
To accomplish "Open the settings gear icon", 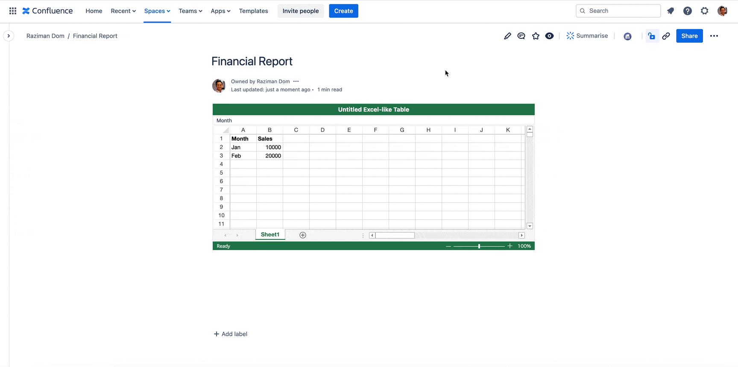I will (x=704, y=11).
